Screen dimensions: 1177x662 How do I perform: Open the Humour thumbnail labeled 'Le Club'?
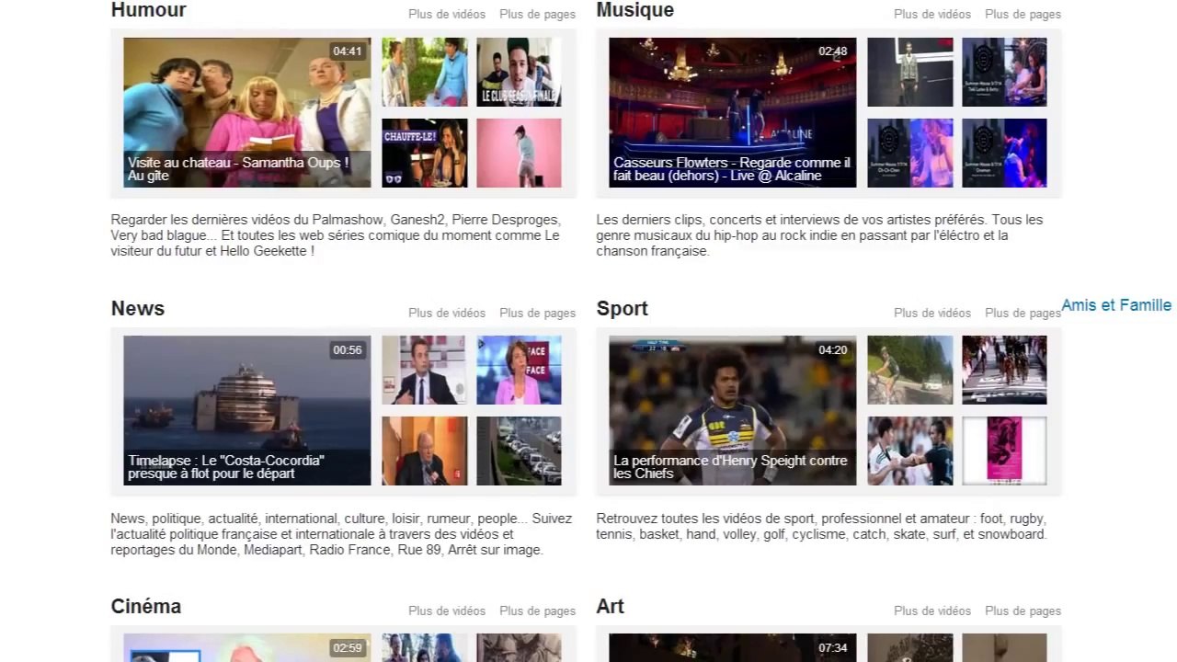pyautogui.click(x=519, y=72)
